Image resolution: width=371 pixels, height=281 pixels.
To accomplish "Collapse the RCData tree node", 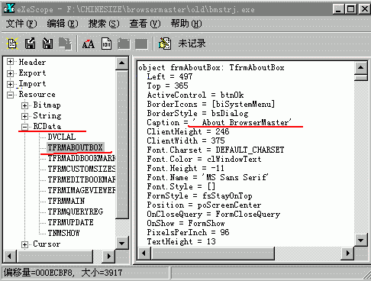I will (24, 127).
